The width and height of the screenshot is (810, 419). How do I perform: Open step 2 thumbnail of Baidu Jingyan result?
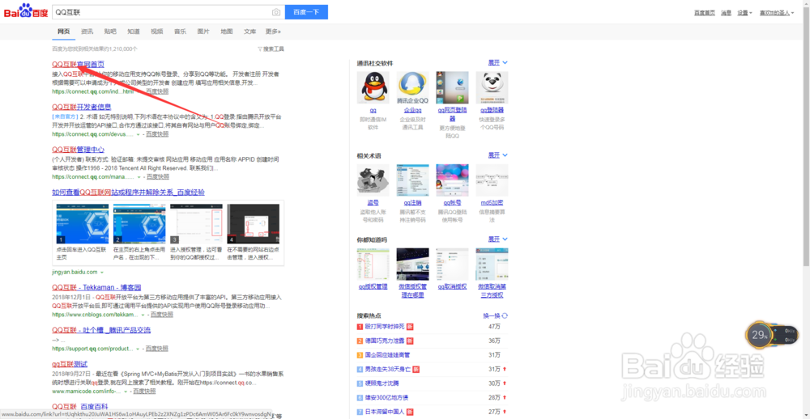139,224
